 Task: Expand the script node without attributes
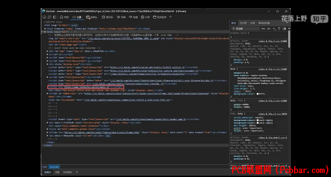pyautogui.click(x=48, y=55)
